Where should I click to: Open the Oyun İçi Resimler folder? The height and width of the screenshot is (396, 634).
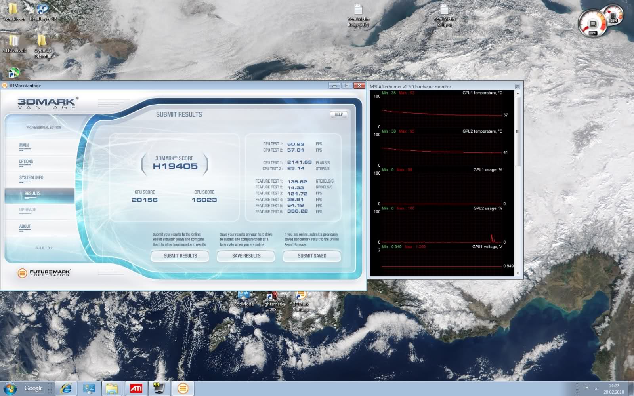42,46
